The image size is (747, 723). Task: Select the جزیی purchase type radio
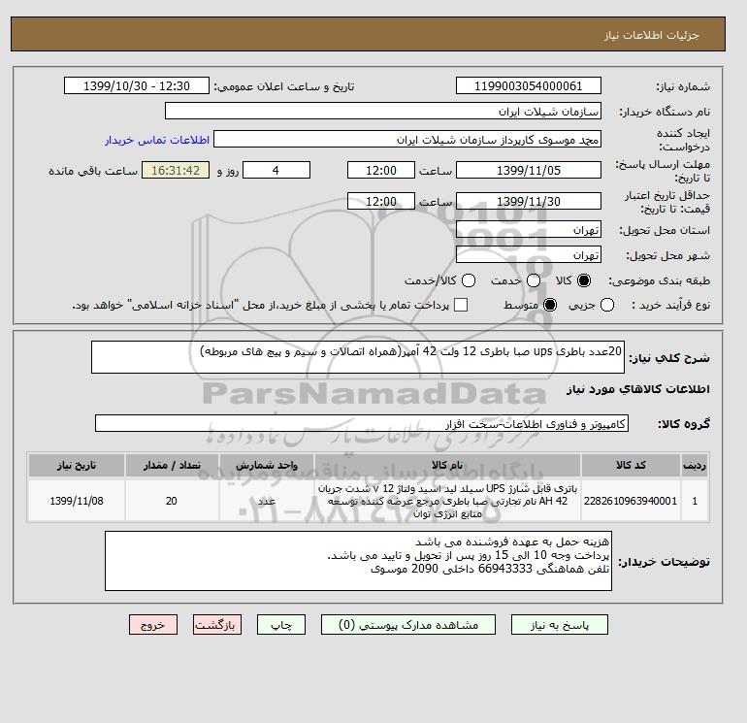[x=607, y=305]
